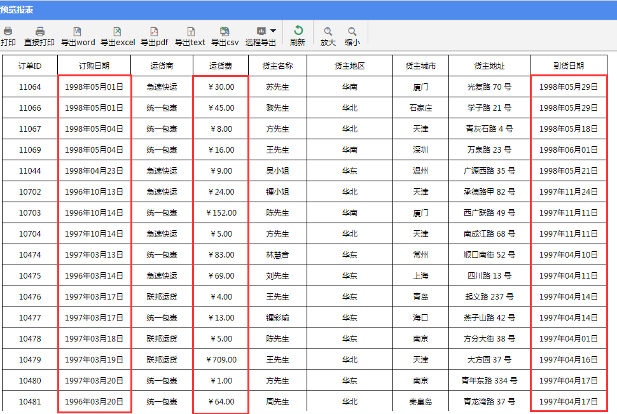Click the 导出text export icon
Viewport: 617px width, 414px height.
click(190, 31)
